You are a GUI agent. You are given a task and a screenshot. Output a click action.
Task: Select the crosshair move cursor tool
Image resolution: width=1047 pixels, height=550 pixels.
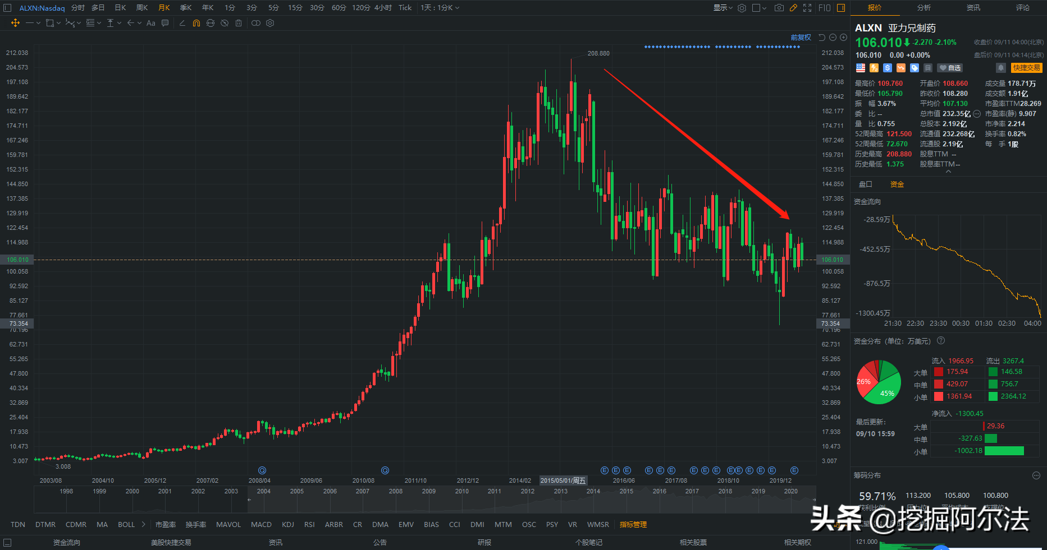[15, 23]
